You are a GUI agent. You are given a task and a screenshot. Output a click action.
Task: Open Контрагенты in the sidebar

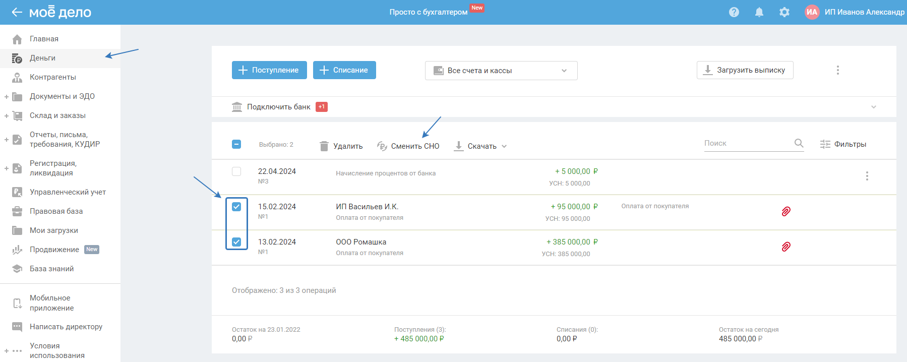coord(53,77)
